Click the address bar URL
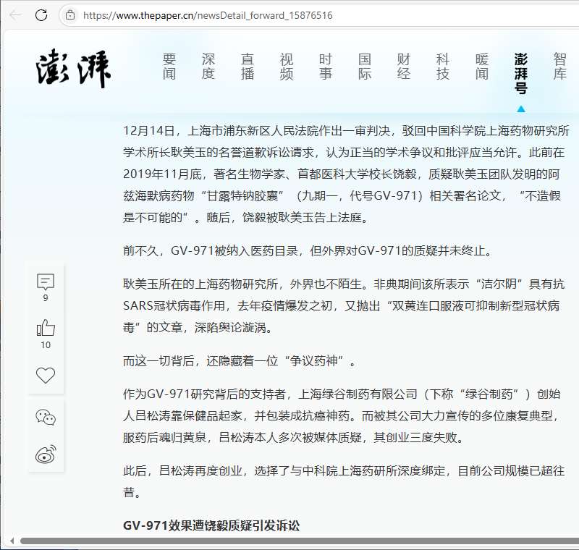The image size is (579, 550). click(x=208, y=15)
